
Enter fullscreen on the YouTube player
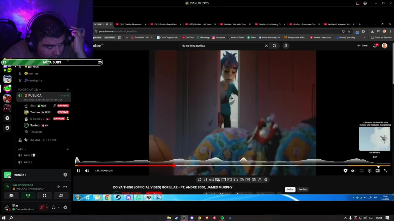click(x=386, y=171)
